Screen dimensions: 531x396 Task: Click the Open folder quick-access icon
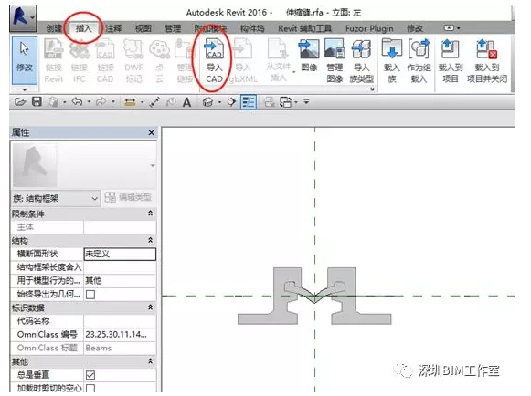click(x=20, y=101)
